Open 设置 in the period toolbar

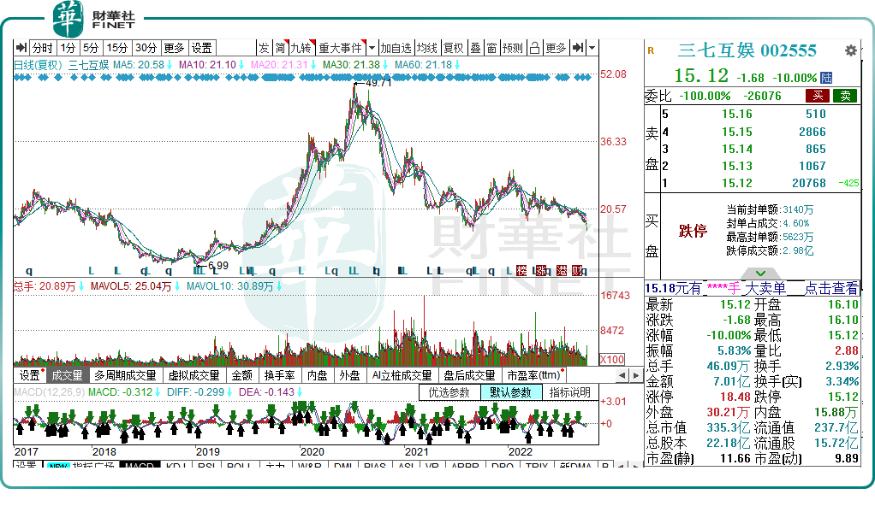point(201,48)
